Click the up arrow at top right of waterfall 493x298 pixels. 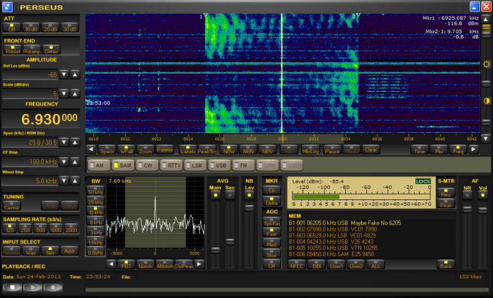(x=486, y=19)
